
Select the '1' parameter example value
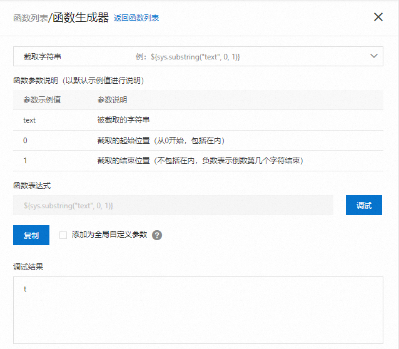pyautogui.click(x=25, y=161)
